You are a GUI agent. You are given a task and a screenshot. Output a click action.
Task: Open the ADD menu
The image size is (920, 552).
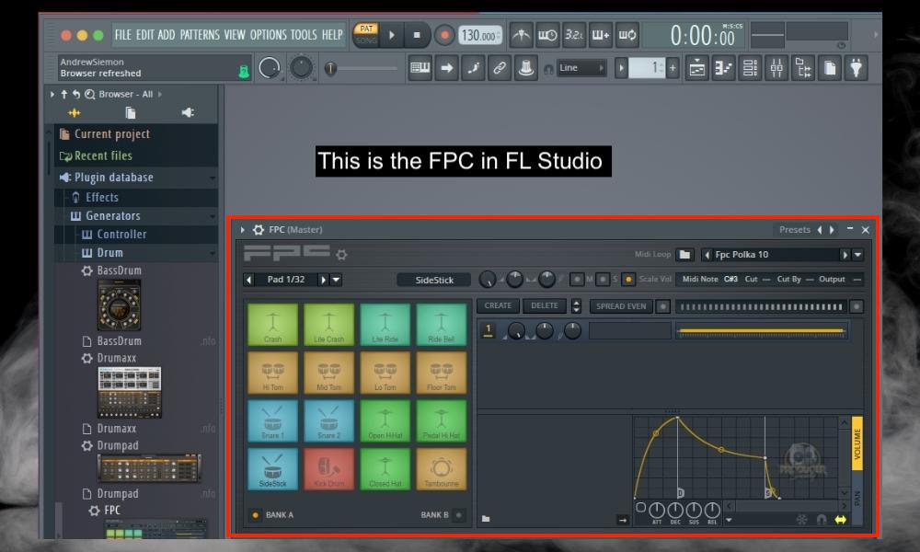(x=166, y=35)
